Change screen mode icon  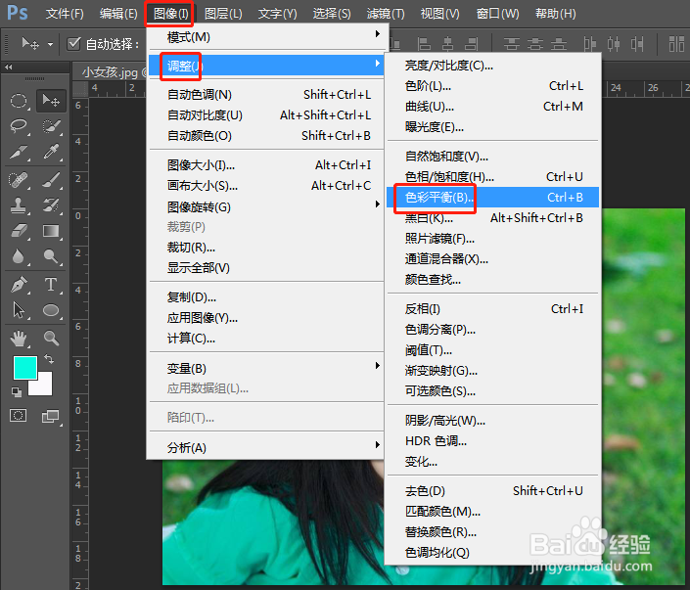pos(51,416)
